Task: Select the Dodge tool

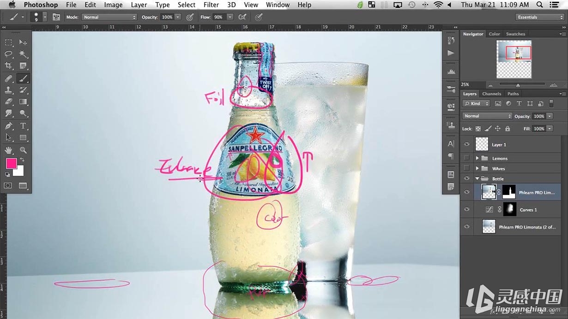Action: [x=23, y=113]
